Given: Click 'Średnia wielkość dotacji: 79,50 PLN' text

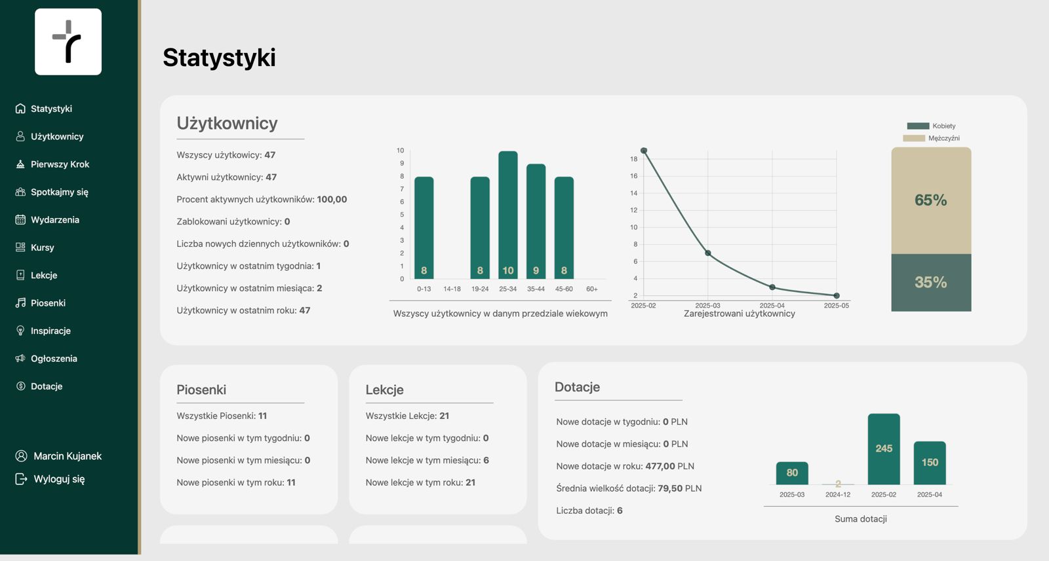Looking at the screenshot, I should (x=629, y=488).
